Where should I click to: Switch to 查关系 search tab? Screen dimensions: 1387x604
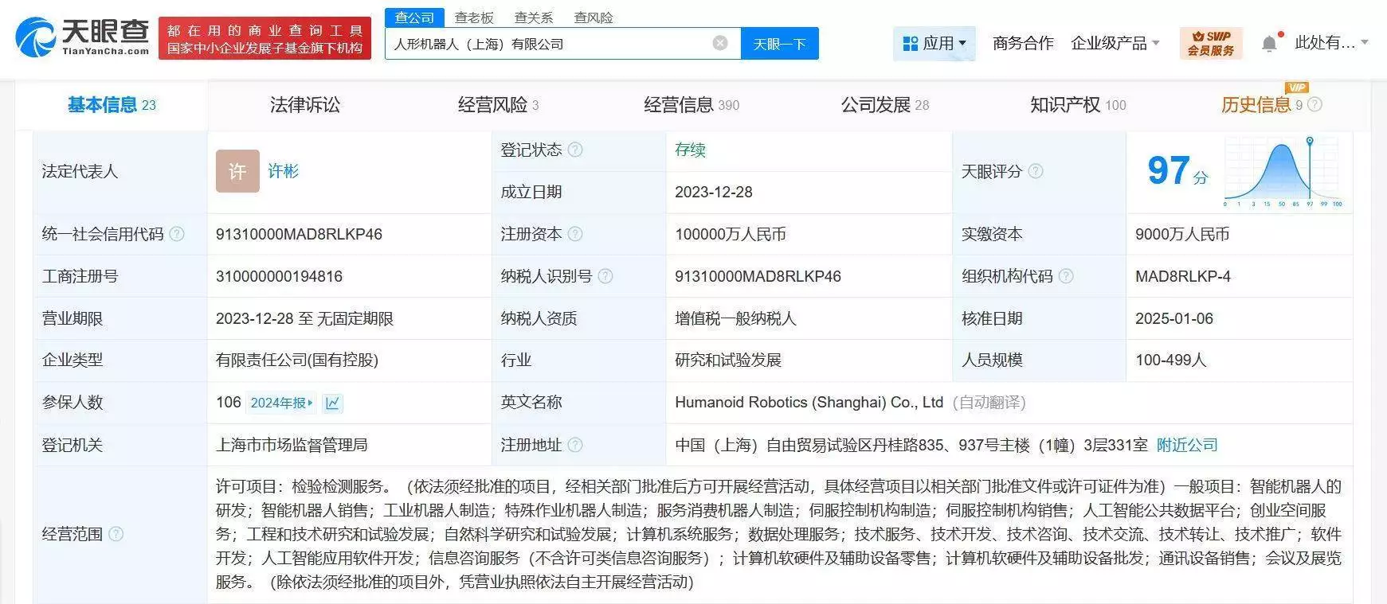pos(534,17)
